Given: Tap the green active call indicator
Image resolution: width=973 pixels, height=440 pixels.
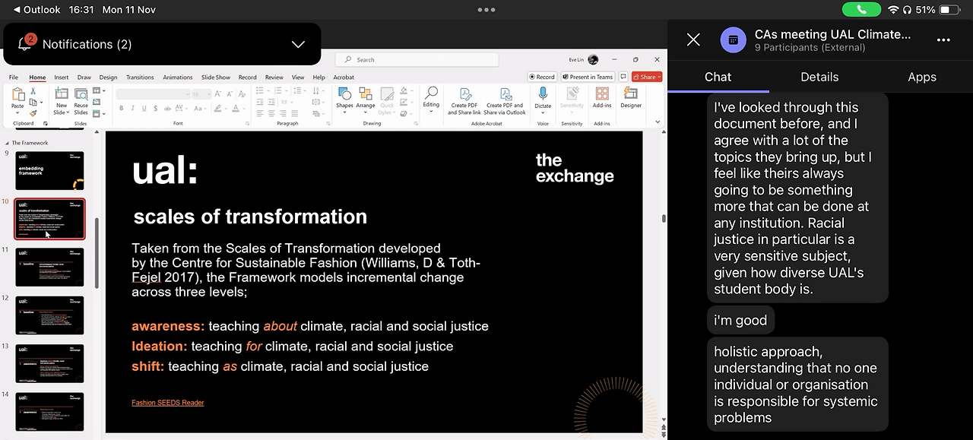Looking at the screenshot, I should (x=861, y=10).
